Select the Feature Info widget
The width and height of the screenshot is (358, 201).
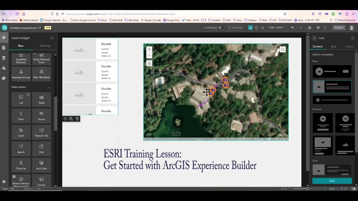pos(41,132)
